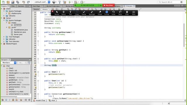Choose the Select tool in annotation bar
This screenshot has width=187, height=105.
pos(64,13)
